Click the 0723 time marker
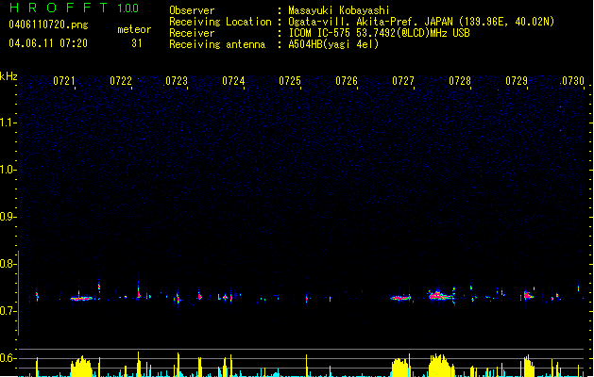594x377 pixels. pos(177,81)
